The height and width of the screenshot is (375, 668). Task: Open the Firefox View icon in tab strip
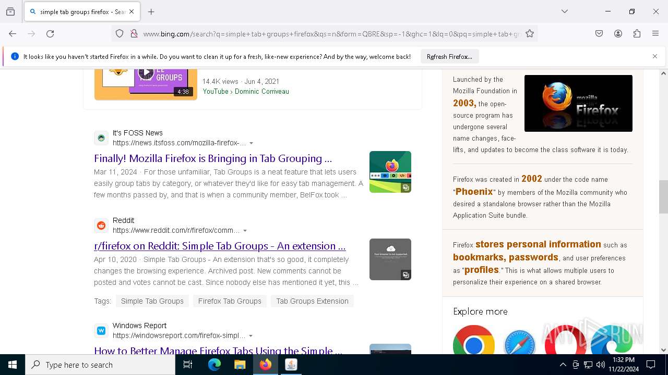[10, 11]
